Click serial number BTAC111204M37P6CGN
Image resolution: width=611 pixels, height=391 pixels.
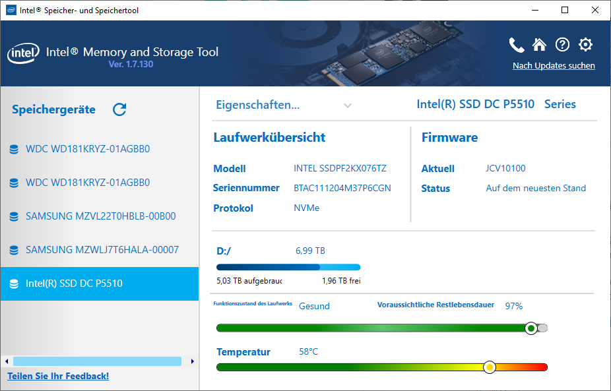(x=342, y=188)
